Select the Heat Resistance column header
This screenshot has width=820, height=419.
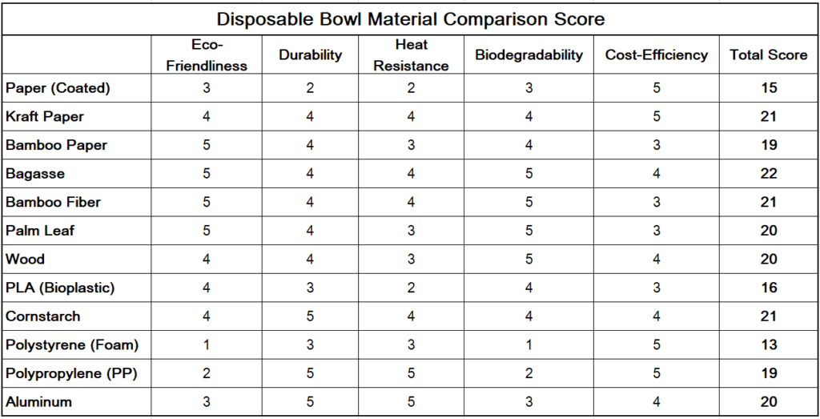(411, 55)
